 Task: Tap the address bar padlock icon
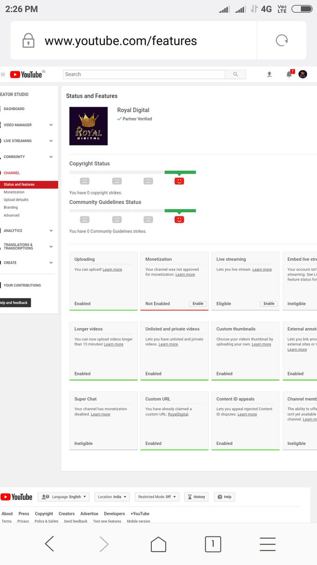[x=29, y=40]
